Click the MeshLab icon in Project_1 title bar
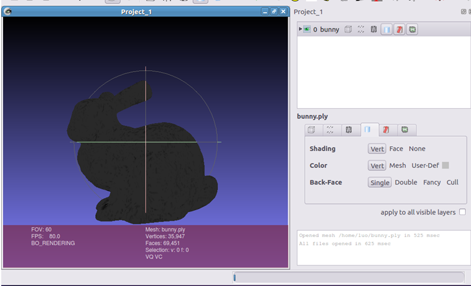Viewport: 471px width, 286px height. click(x=8, y=12)
